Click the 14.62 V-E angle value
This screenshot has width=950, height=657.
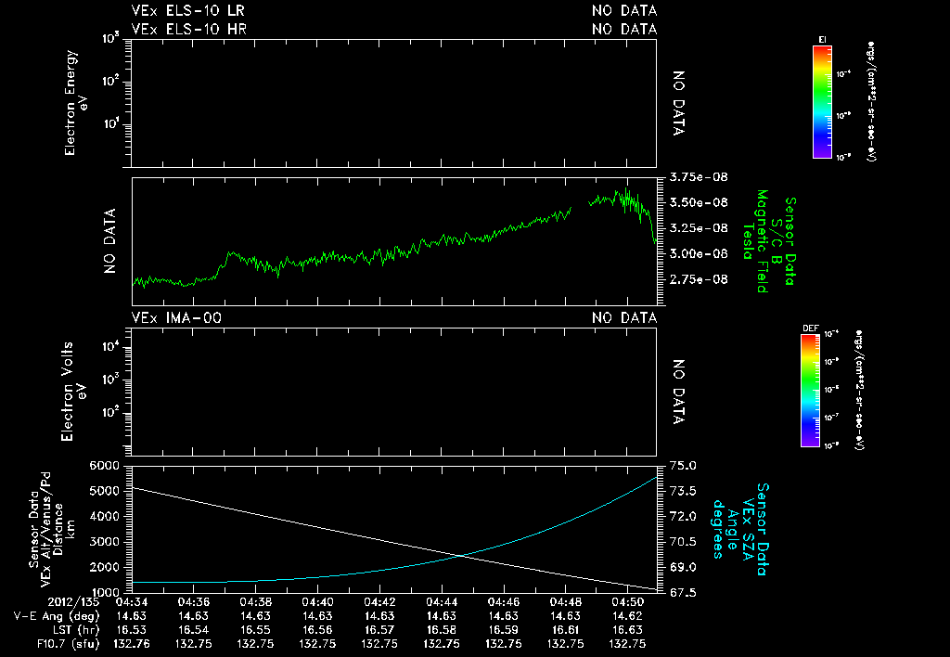(628, 616)
